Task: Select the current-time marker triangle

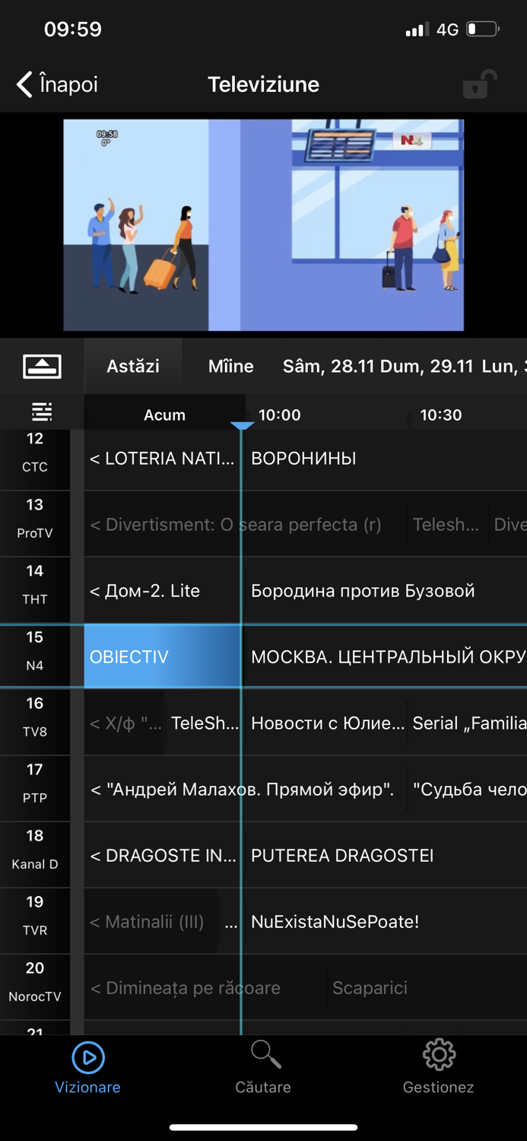Action: [242, 426]
